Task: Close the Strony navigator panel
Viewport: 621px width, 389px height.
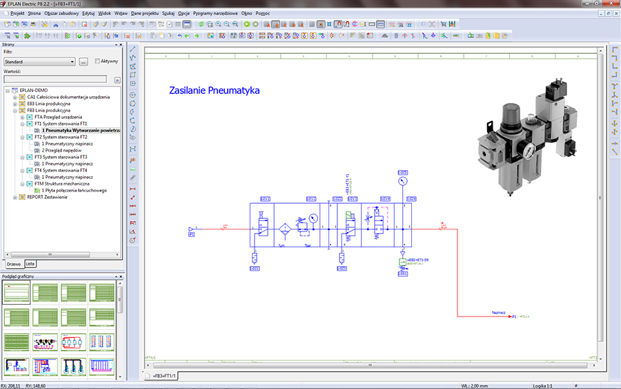Action: [x=121, y=45]
